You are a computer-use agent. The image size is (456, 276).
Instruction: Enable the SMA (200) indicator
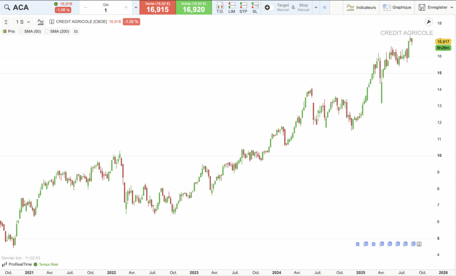click(x=57, y=31)
